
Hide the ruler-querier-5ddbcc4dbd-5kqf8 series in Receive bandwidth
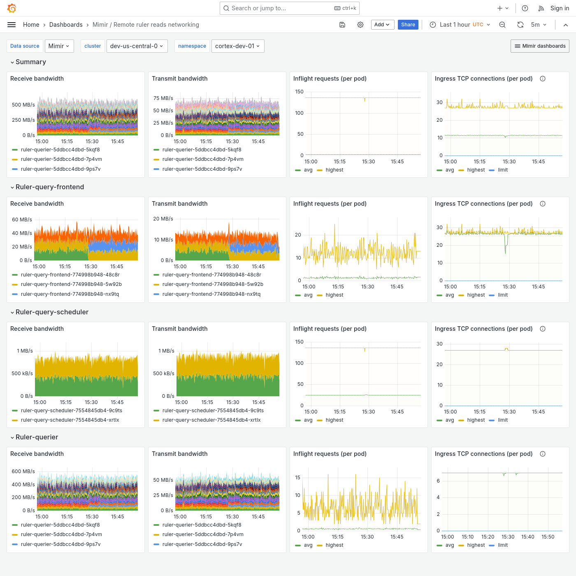[60, 150]
